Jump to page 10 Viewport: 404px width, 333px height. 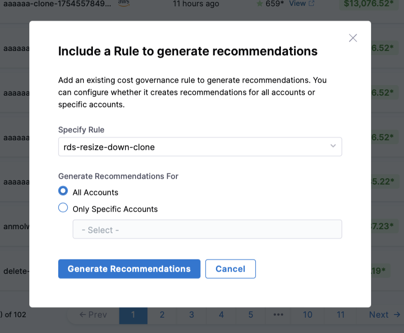(308, 314)
